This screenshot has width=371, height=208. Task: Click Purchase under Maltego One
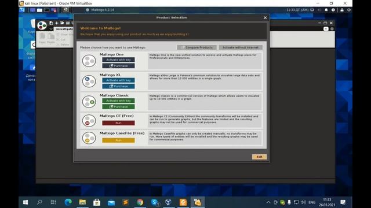pyautogui.click(x=118, y=66)
